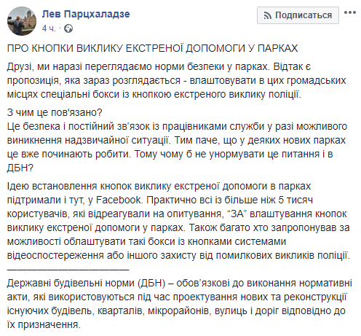Click the word Facebook in the post

tap(119, 200)
